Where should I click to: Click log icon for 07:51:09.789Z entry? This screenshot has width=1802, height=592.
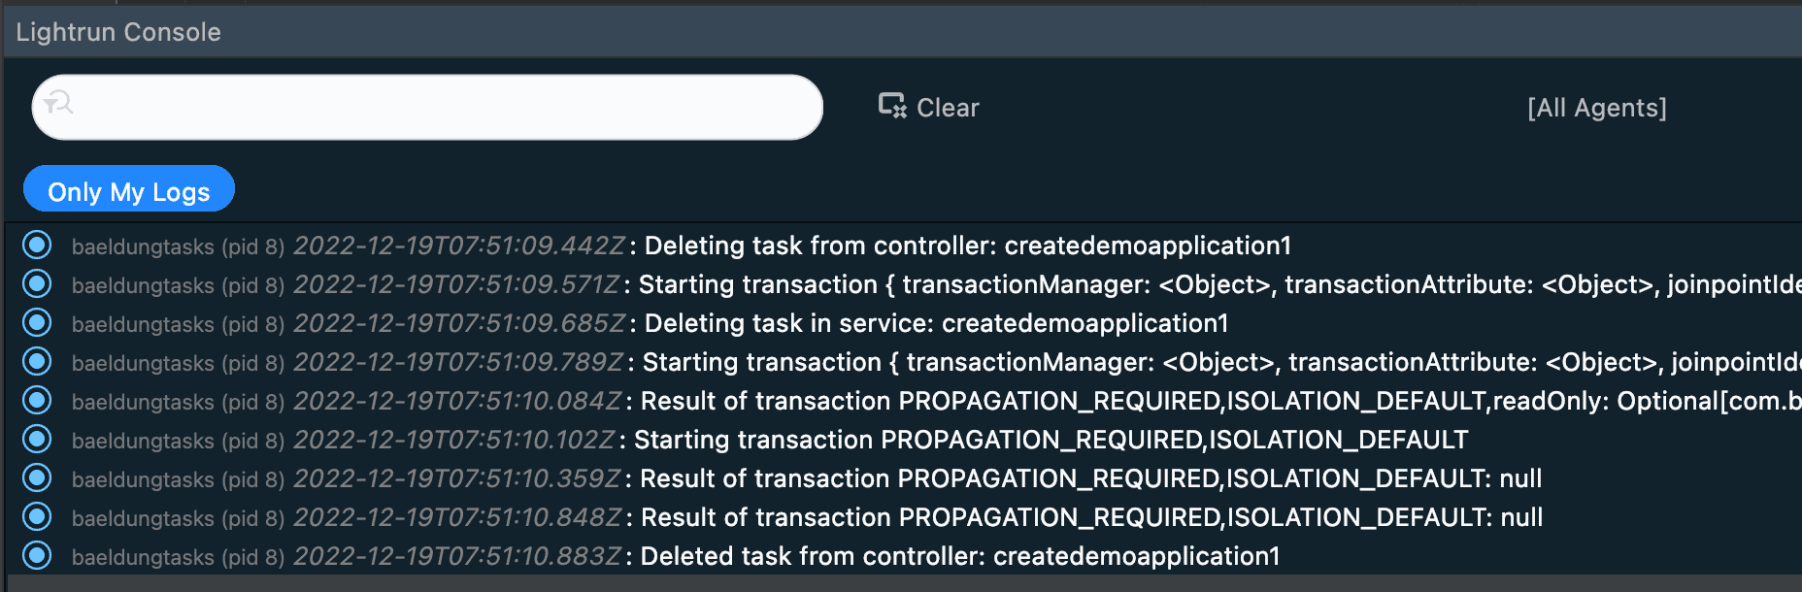[37, 361]
